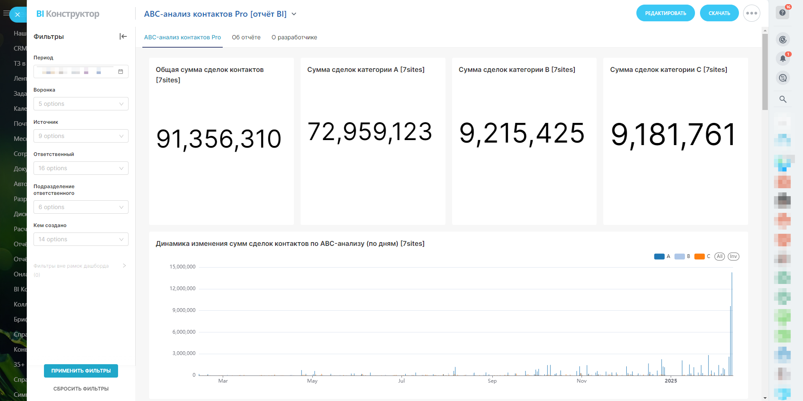Image resolution: width=803 pixels, height=401 pixels.
Task: Click the ПРИМЕНИТЬ ФИЛЬТРЫ button
Action: [x=81, y=371]
